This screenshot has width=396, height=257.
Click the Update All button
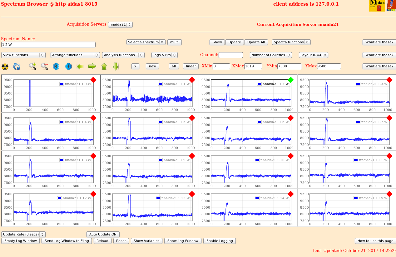click(256, 42)
